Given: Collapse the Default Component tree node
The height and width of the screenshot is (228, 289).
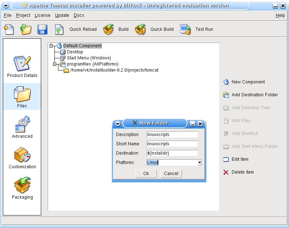Looking at the screenshot, I should point(51,46).
